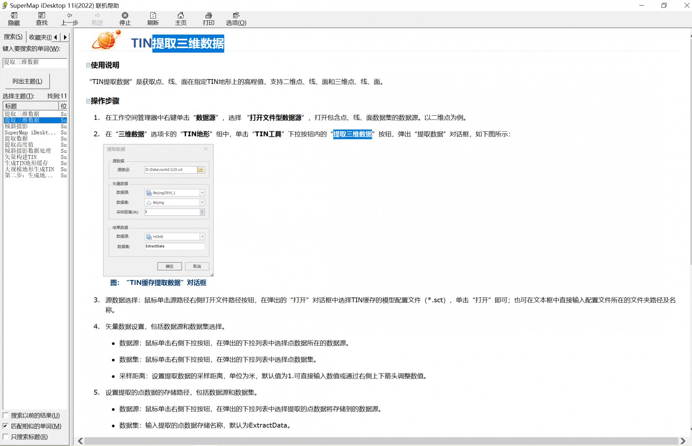Click the 查找 (Find) toolbar icon
This screenshot has height=446, width=692.
(x=42, y=19)
